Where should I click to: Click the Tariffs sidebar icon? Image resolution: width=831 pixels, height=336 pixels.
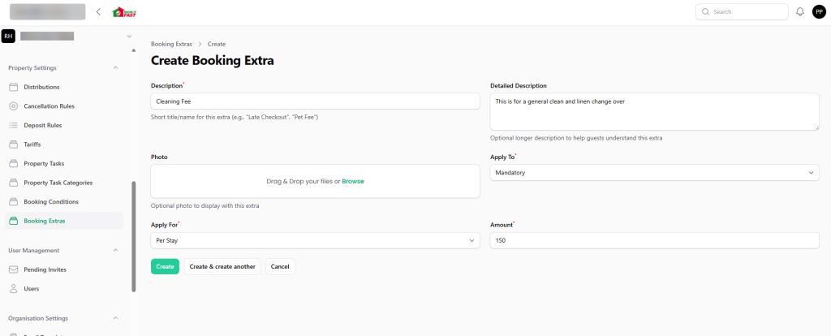point(13,144)
